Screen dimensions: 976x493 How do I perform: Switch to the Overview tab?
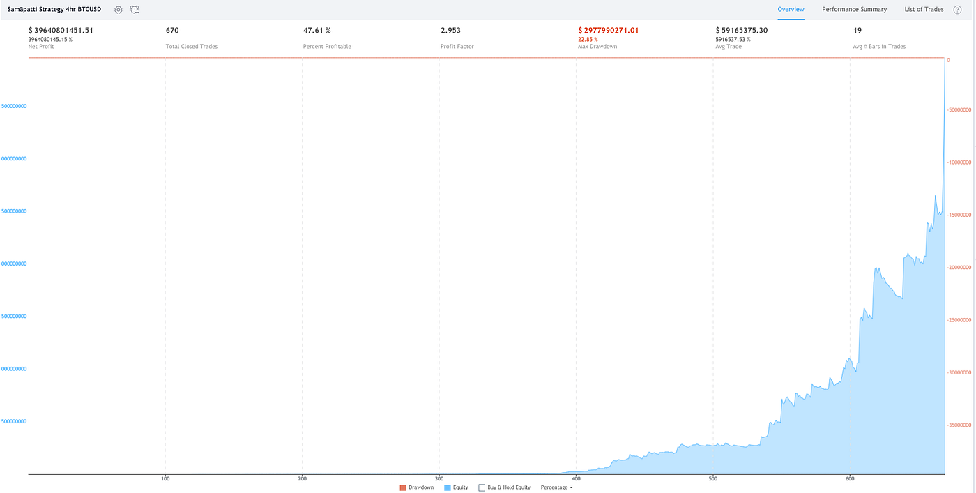point(791,10)
